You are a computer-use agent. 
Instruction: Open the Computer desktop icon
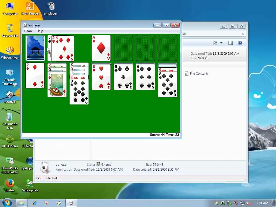10,9
